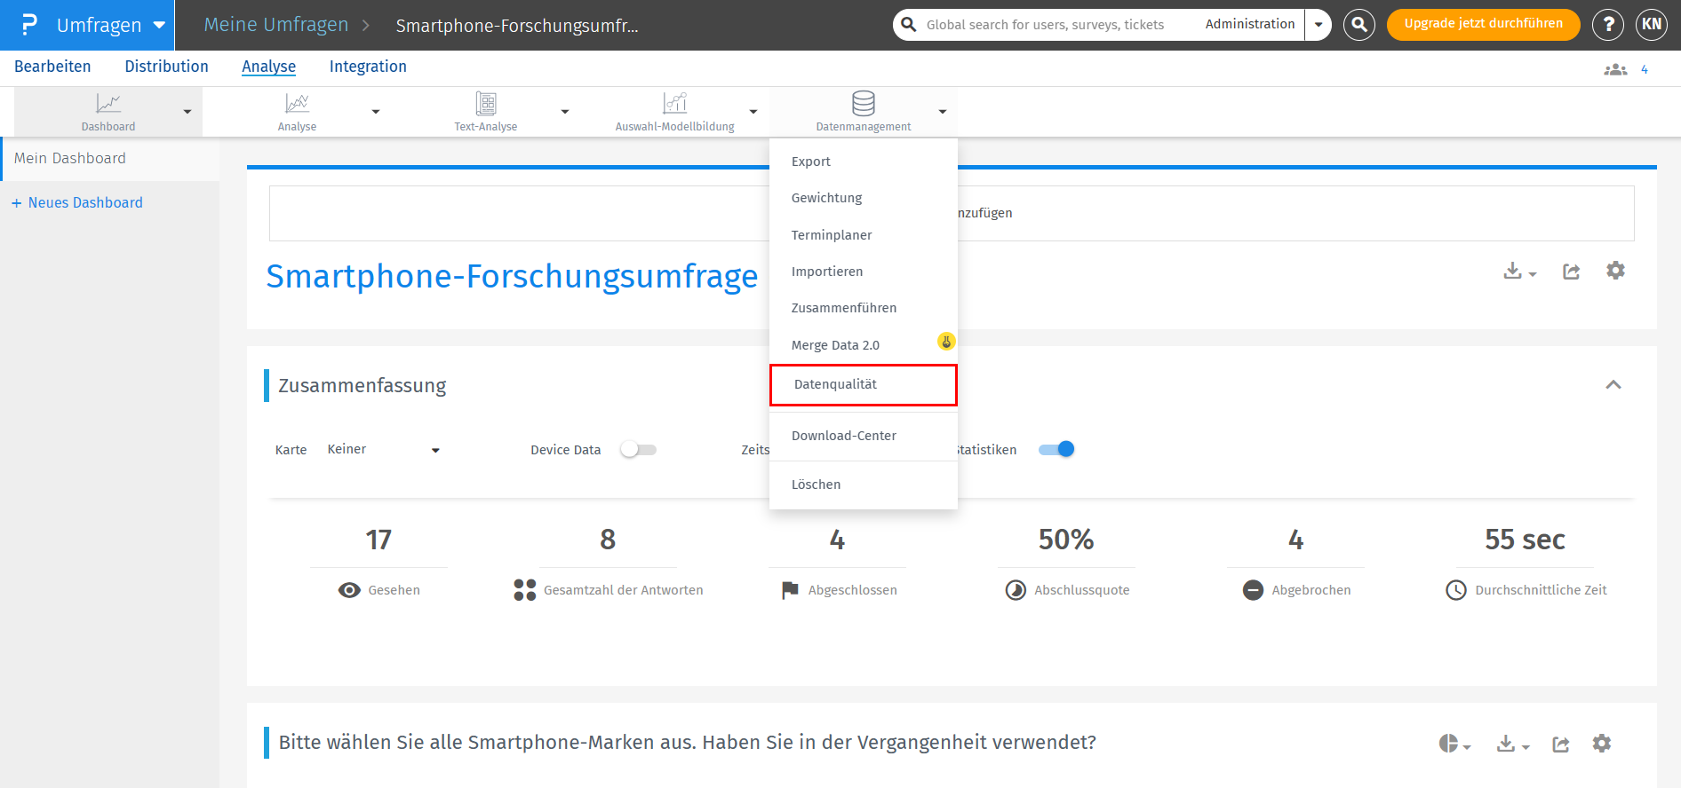Collapse the Datenmanagement dropdown arrow

click(x=942, y=112)
